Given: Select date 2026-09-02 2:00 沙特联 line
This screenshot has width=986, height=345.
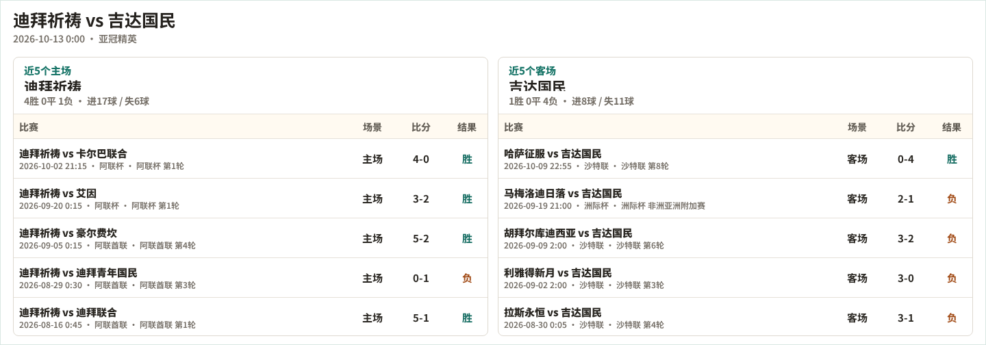Looking at the screenshot, I should [584, 285].
